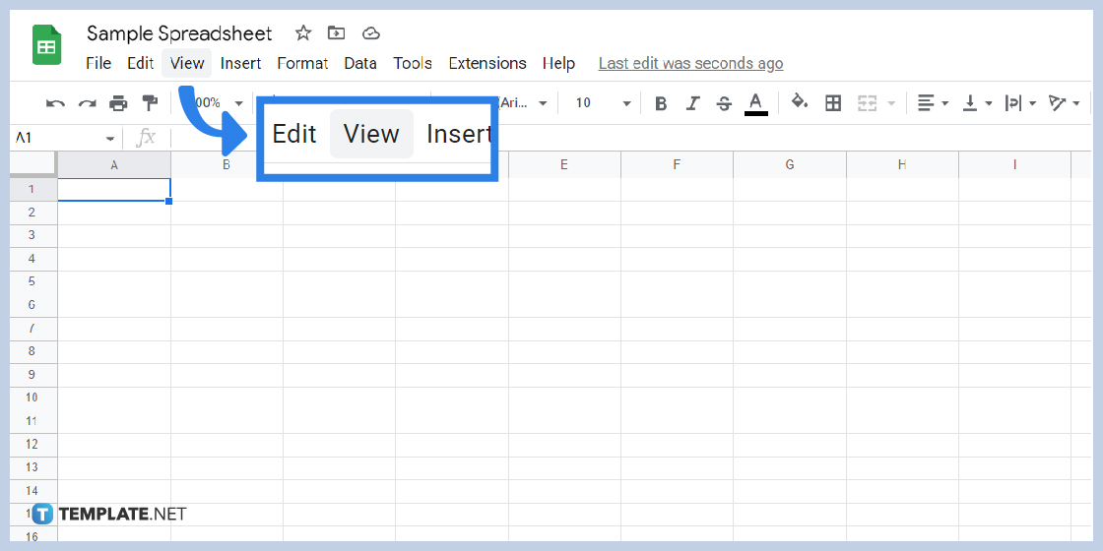Click the fx formula icon
Viewport: 1103px width, 551px height.
click(146, 138)
